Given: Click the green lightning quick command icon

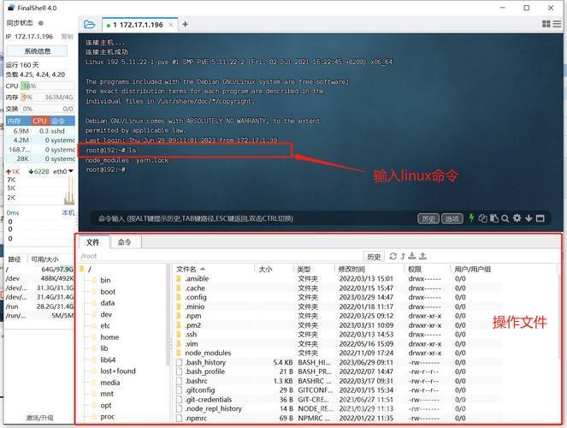Looking at the screenshot, I should point(471,217).
